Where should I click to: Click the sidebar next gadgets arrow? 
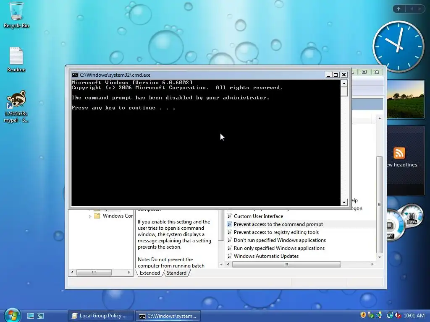(420, 9)
